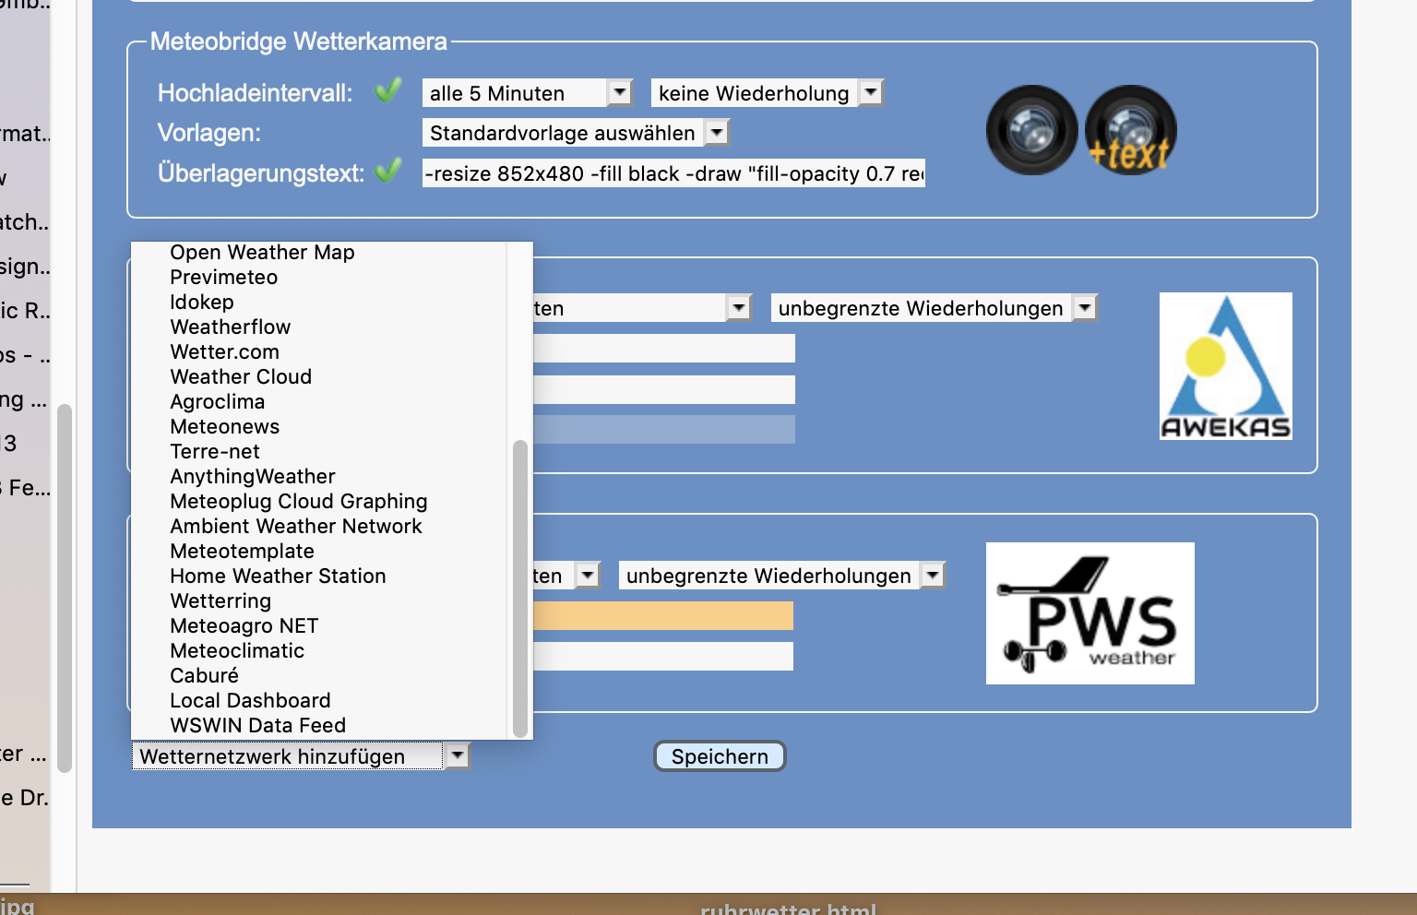Open PWS 'unbegrenzte Wiederholungen' dropdown

click(781, 576)
